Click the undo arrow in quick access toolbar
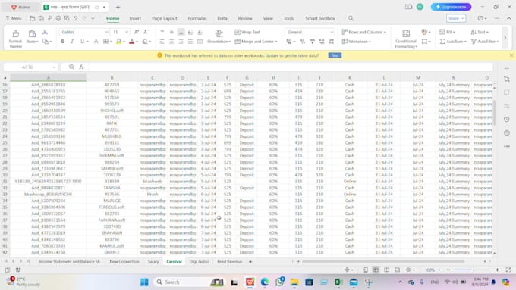Image resolution: width=516 pixels, height=290 pixels. (x=76, y=18)
